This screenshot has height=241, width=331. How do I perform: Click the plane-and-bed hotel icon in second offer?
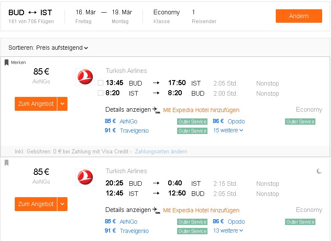(x=156, y=210)
